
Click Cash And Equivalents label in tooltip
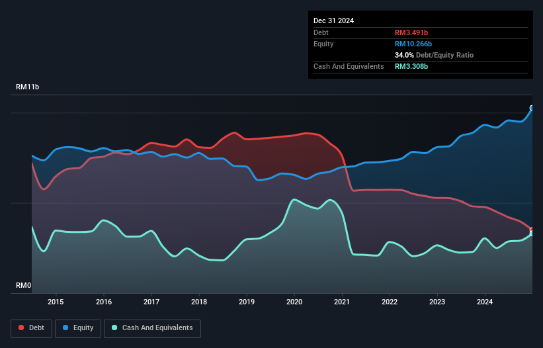pyautogui.click(x=349, y=66)
